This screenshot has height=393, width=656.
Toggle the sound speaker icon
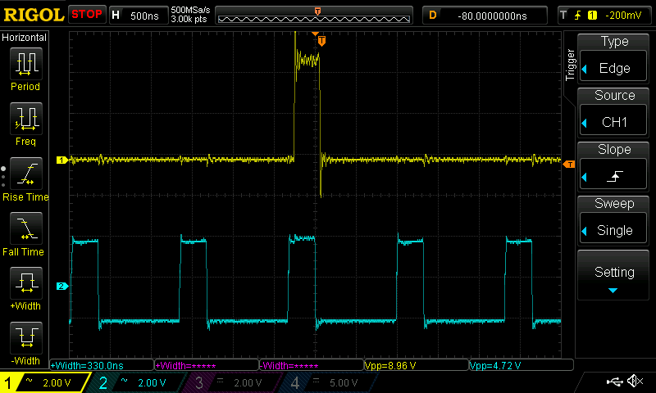[634, 382]
